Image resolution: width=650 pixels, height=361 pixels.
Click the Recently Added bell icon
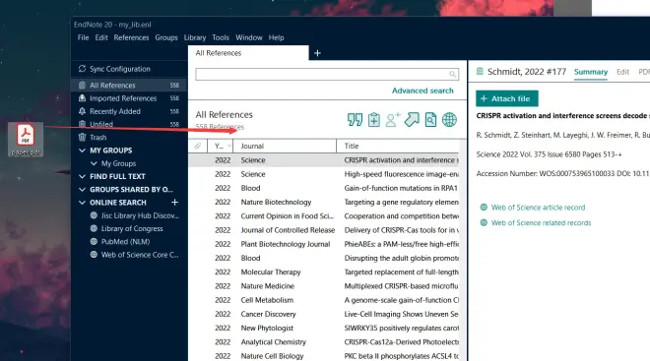tap(82, 111)
